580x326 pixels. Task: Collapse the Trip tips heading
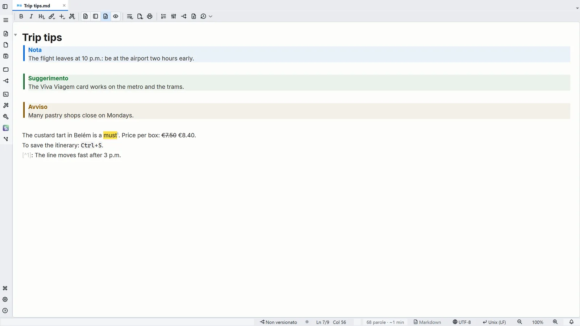click(16, 35)
